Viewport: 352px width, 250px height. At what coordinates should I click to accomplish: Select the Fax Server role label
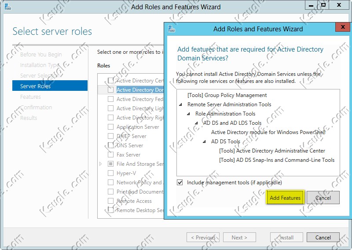pyautogui.click(x=128, y=155)
